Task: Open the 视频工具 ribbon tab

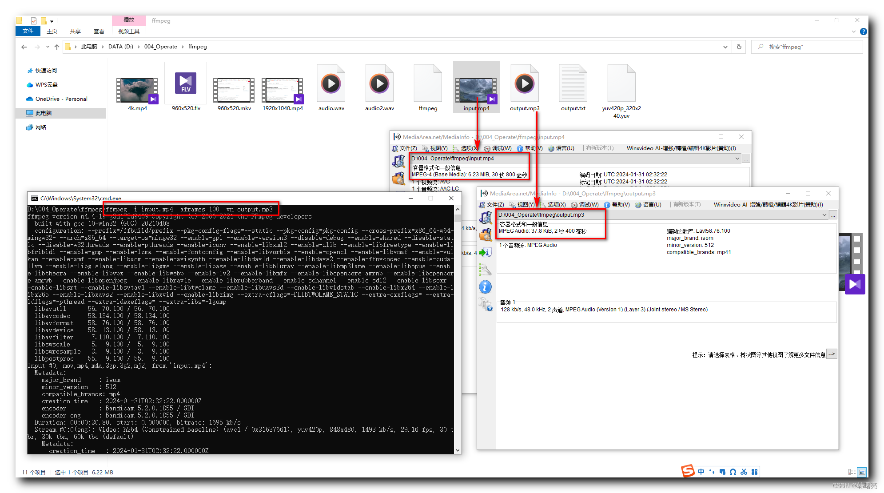Action: 129,31
